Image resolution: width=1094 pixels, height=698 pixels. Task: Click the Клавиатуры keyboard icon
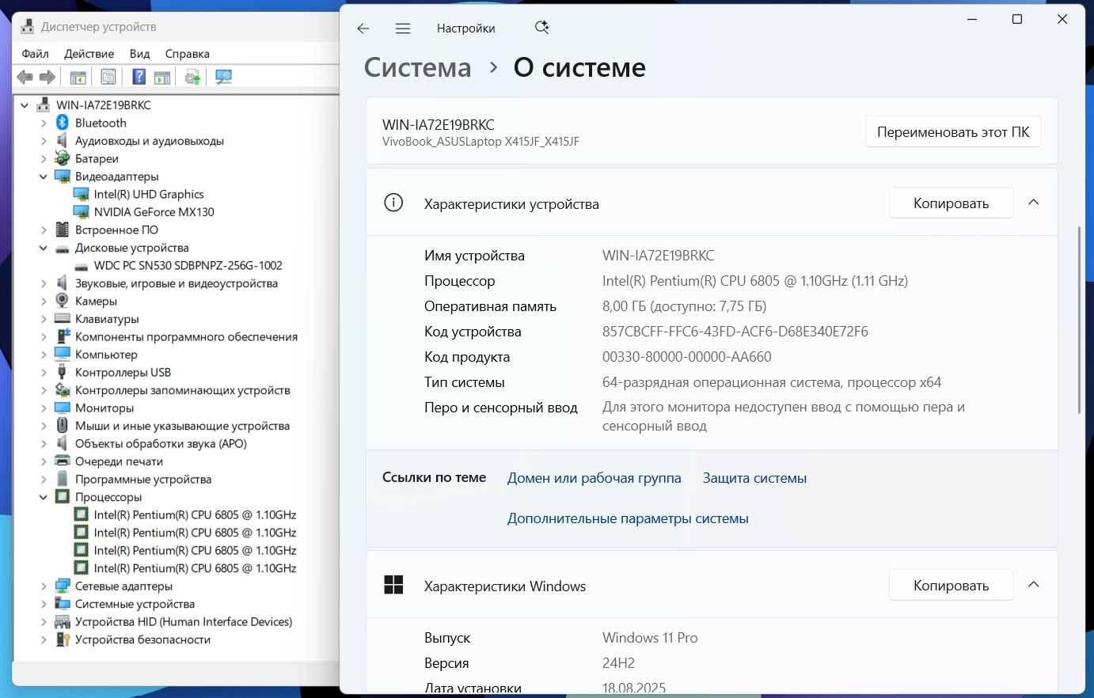click(x=63, y=319)
